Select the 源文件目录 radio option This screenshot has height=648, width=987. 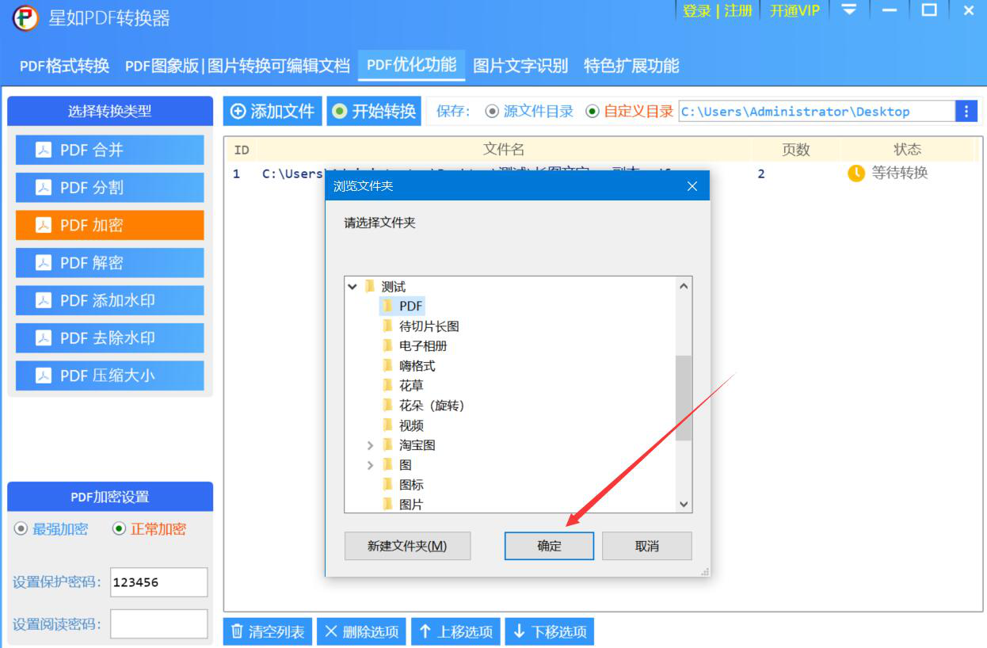492,112
